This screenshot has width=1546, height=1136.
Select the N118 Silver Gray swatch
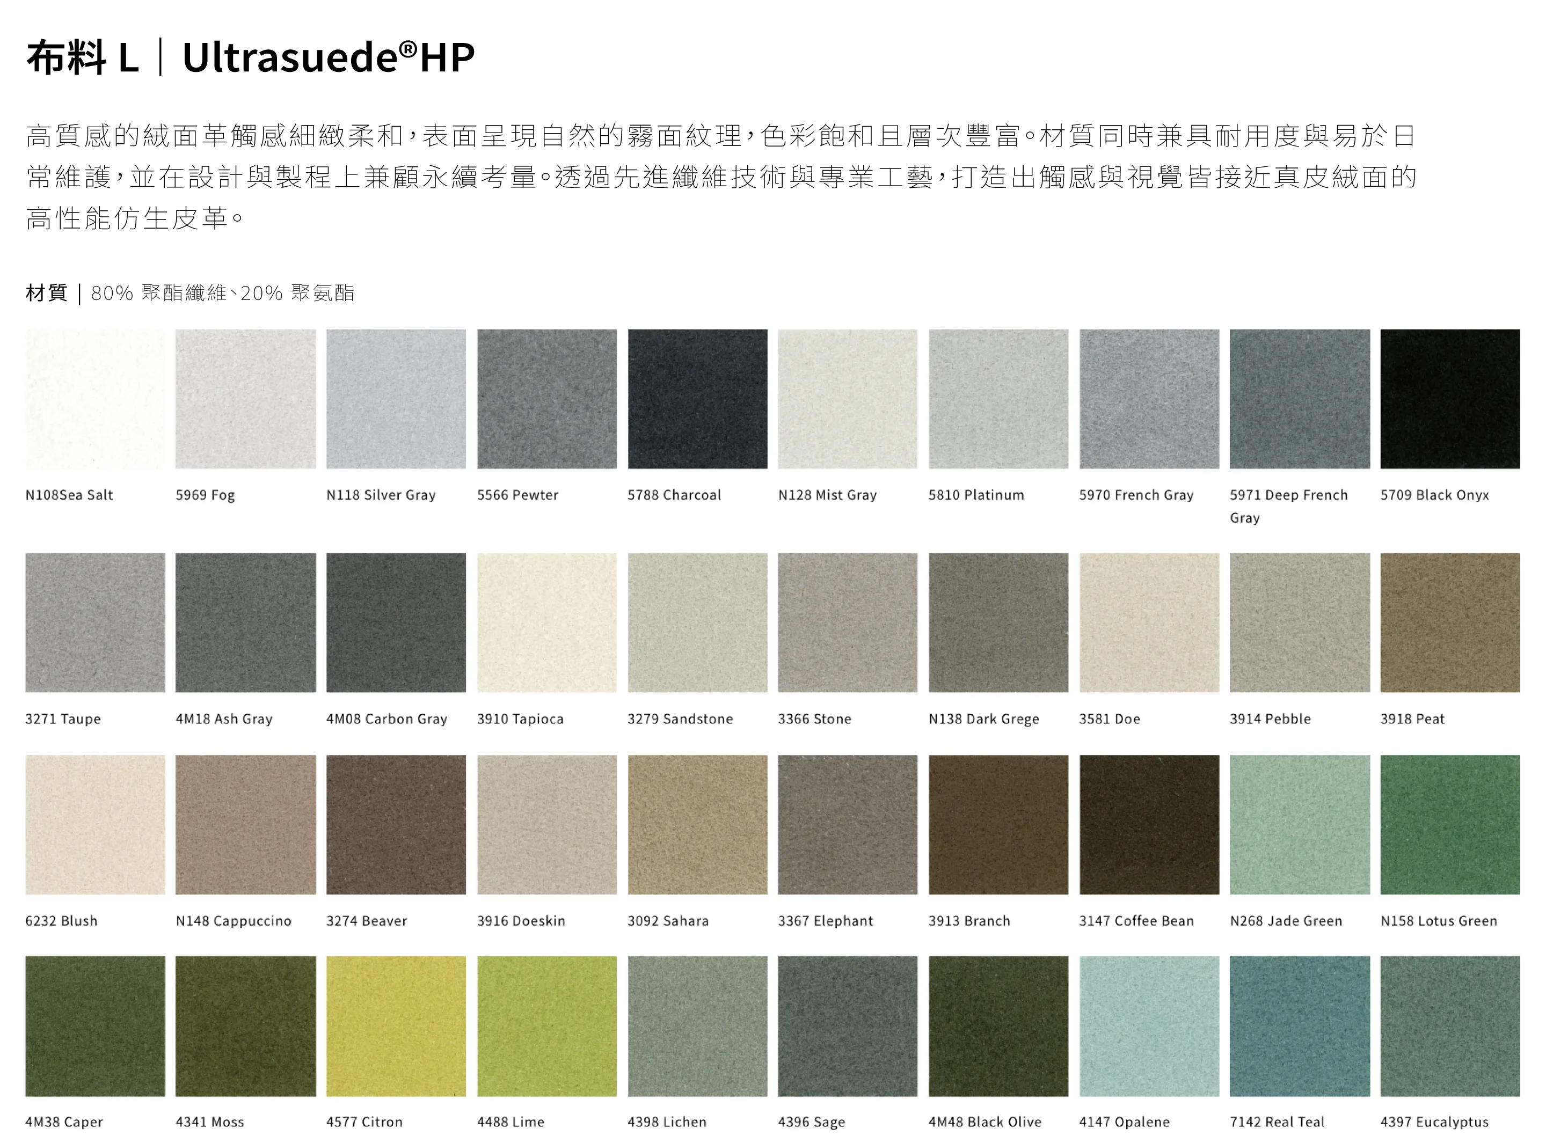(x=396, y=399)
